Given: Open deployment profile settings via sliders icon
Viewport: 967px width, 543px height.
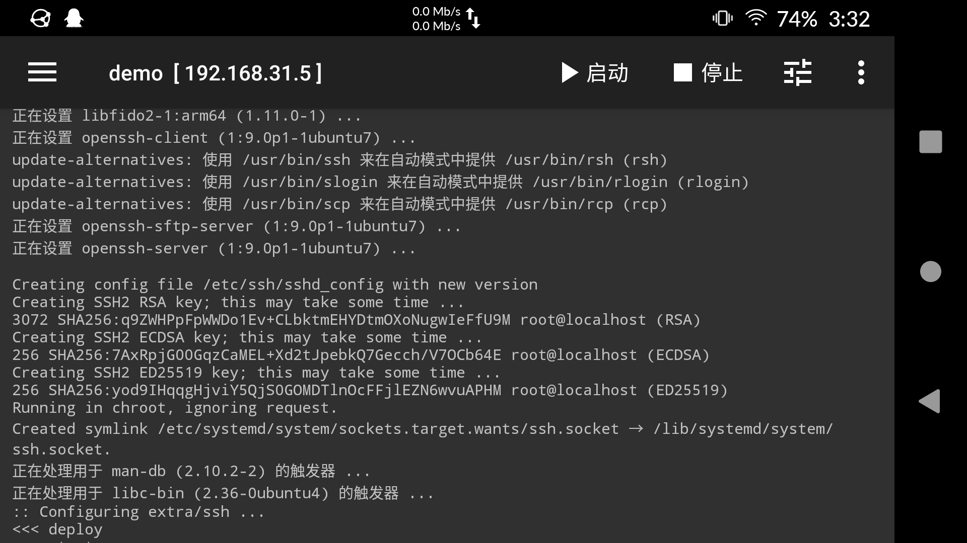Looking at the screenshot, I should (798, 72).
